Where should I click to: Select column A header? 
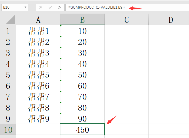click(x=38, y=19)
